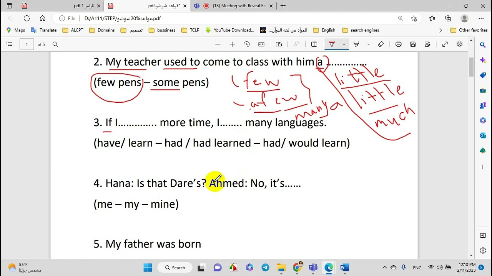Open the PDF viewer settings gear
492x276 pixels.
(x=459, y=44)
